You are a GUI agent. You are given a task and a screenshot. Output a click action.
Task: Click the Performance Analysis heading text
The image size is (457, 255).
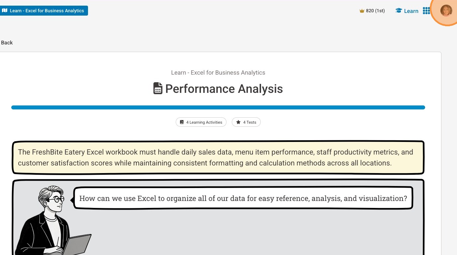click(x=224, y=89)
